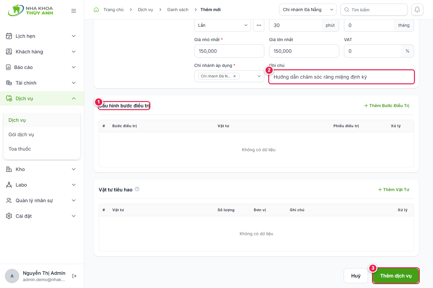
Task: Click the Ghi chú text field
Action: (342, 77)
